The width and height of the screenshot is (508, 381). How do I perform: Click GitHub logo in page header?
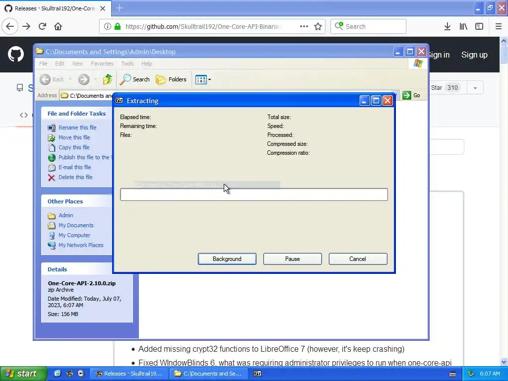coord(15,54)
